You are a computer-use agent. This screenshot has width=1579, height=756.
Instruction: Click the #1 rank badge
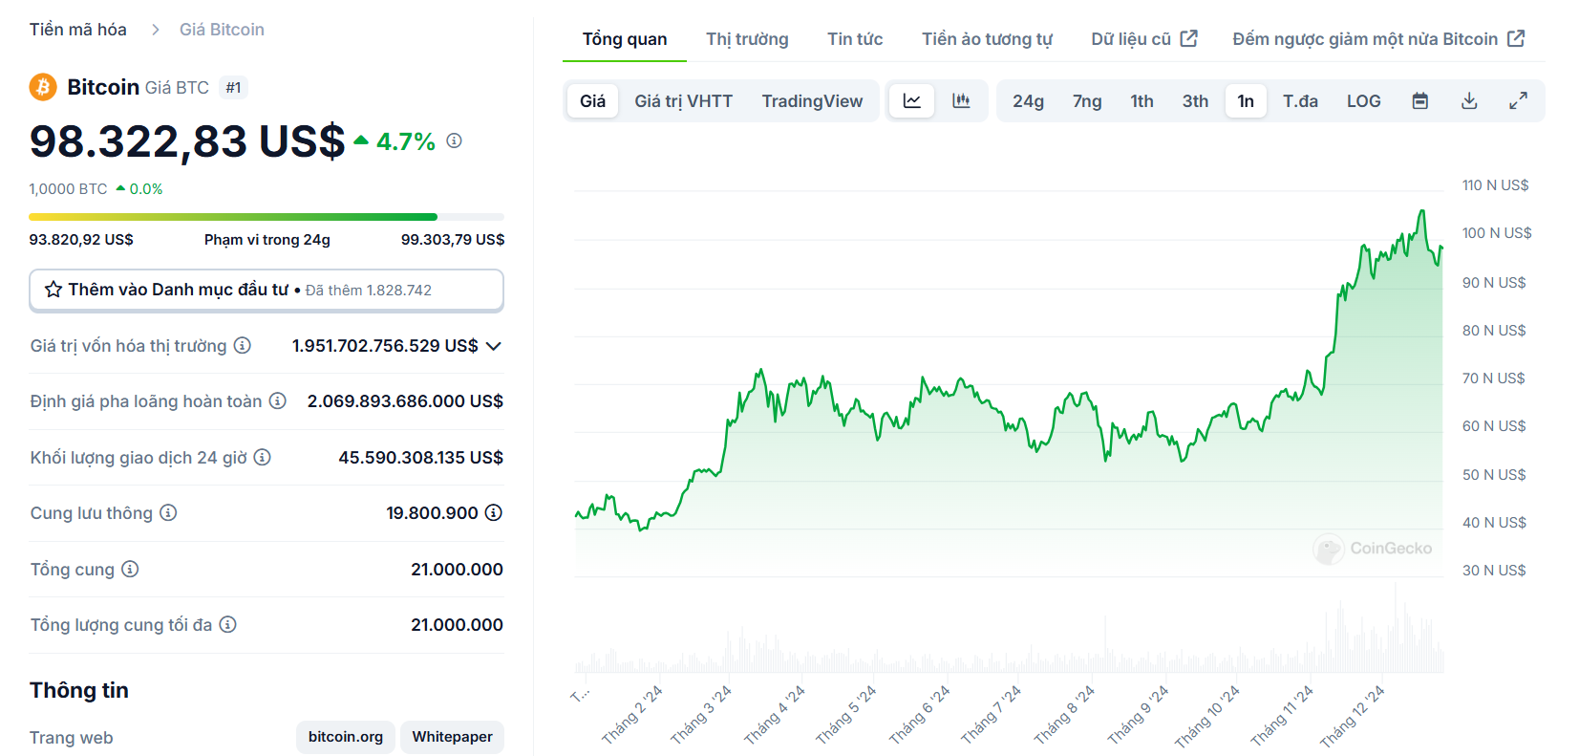point(233,88)
